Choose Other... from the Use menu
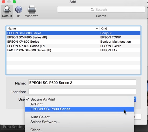The height and width of the screenshot is (132, 148). click(80, 130)
